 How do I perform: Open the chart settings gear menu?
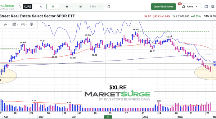[33, 24]
